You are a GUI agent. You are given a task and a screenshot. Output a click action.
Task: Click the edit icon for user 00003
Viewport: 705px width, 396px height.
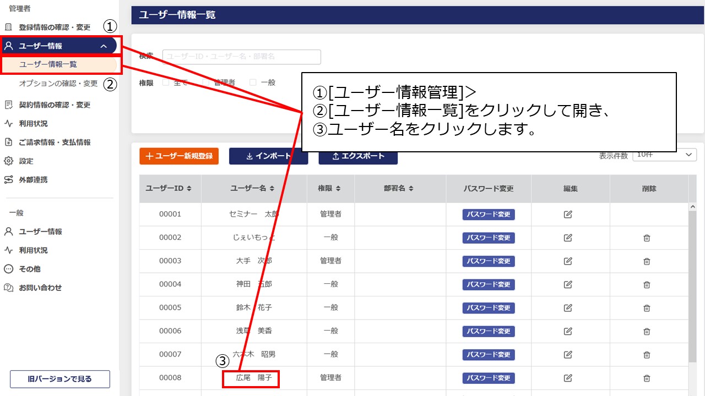[x=568, y=261]
